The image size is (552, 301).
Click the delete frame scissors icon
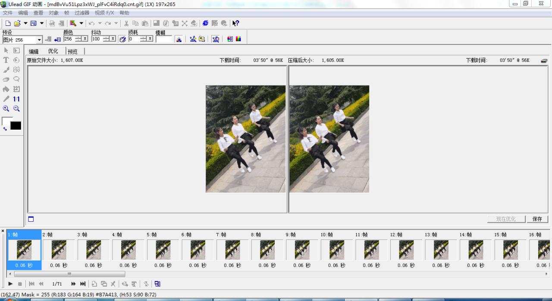pos(113,284)
